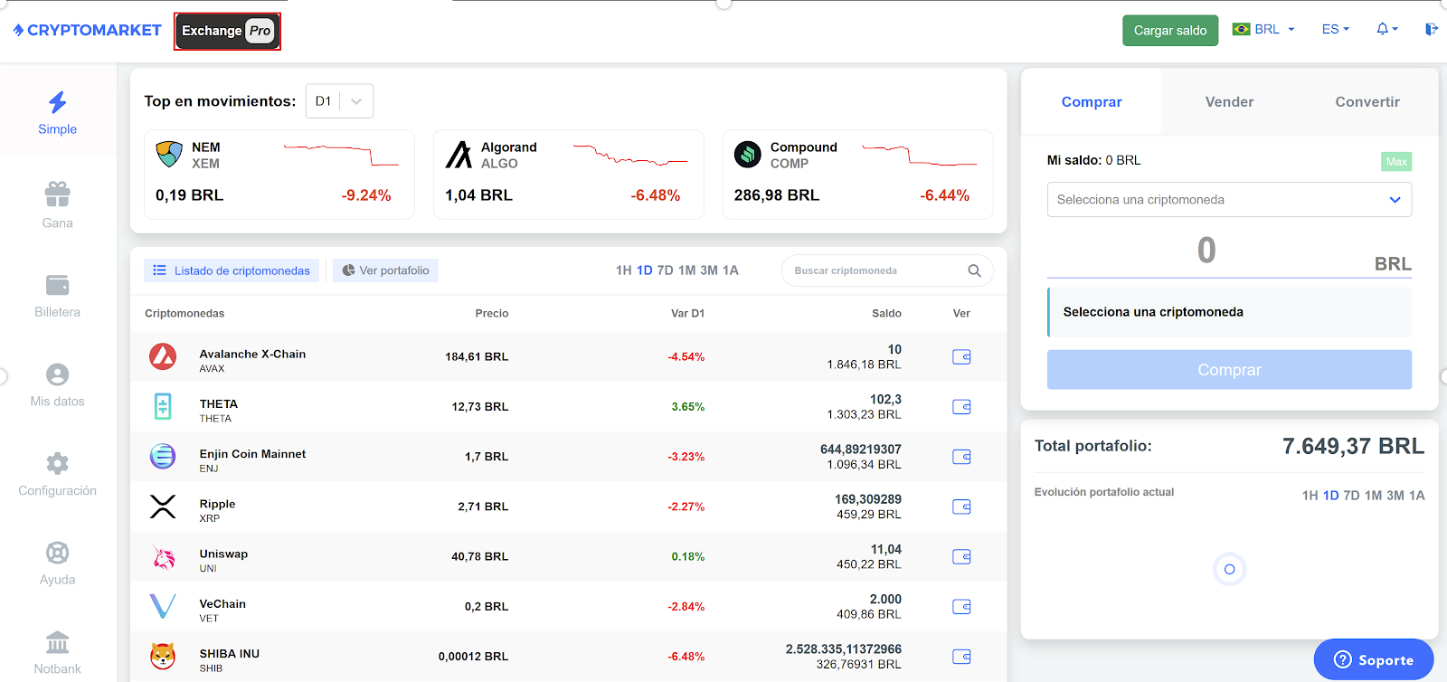Image resolution: width=1447 pixels, height=682 pixels.
Task: Click the Uniswap unicorn logo
Action: (x=163, y=556)
